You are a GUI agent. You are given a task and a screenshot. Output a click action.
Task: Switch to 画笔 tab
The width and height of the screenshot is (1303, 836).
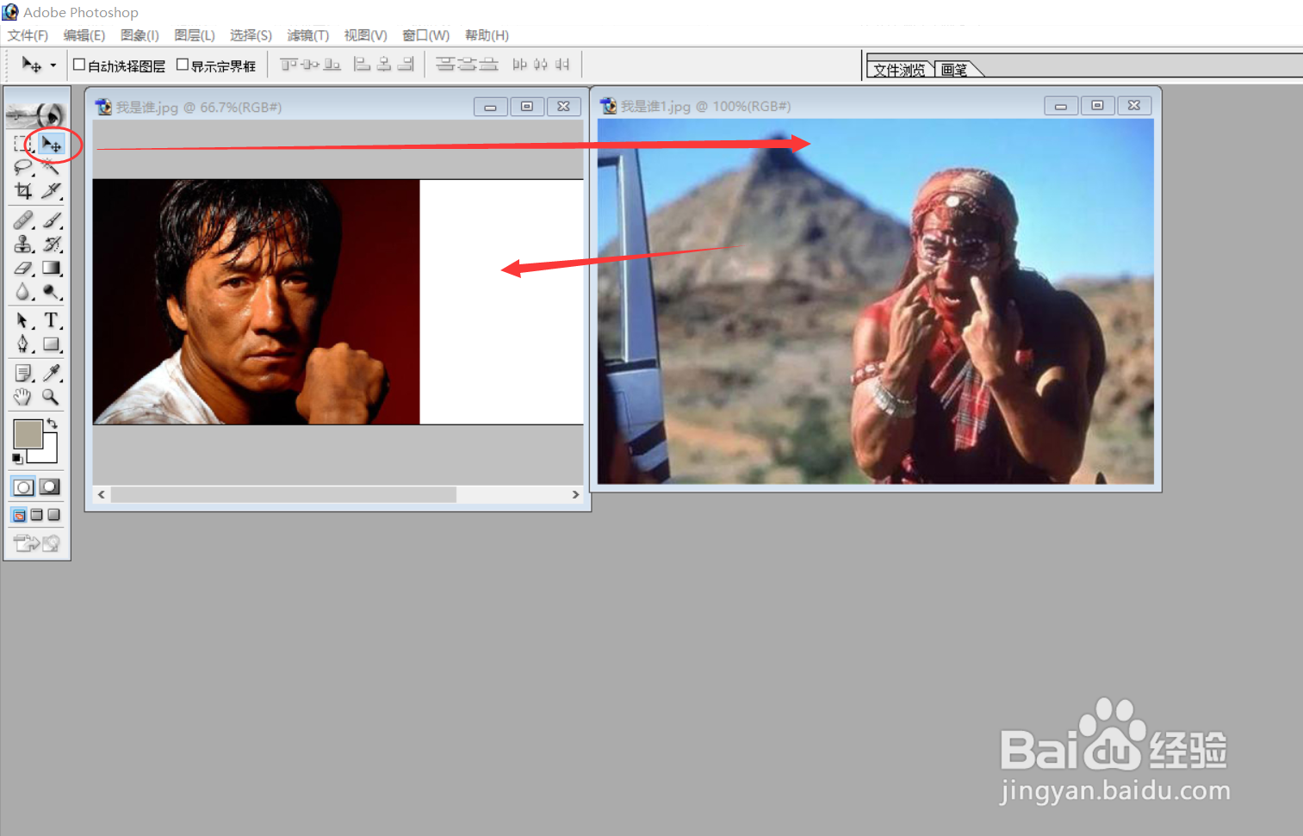954,70
